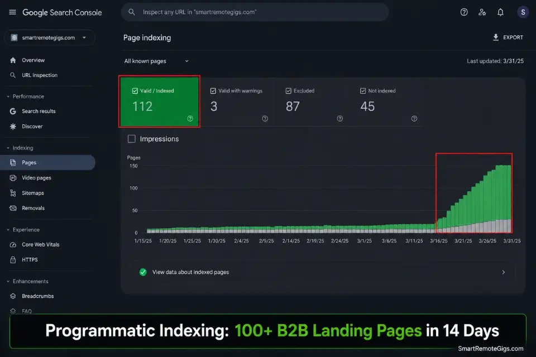This screenshot has width=536, height=357.
Task: Click the HTTPS padlock icon
Action: pyautogui.click(x=13, y=259)
